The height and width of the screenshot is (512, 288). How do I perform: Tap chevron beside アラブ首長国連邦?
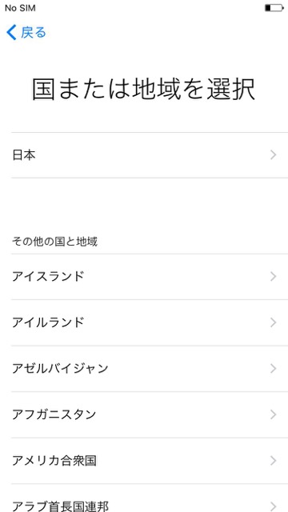pyautogui.click(x=274, y=506)
